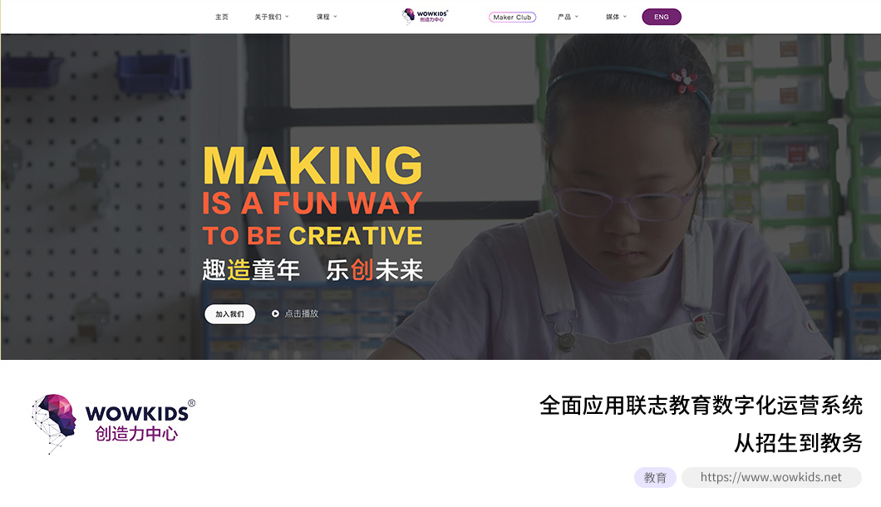The image size is (881, 507).
Task: Open the Maker Club page
Action: pyautogui.click(x=513, y=17)
